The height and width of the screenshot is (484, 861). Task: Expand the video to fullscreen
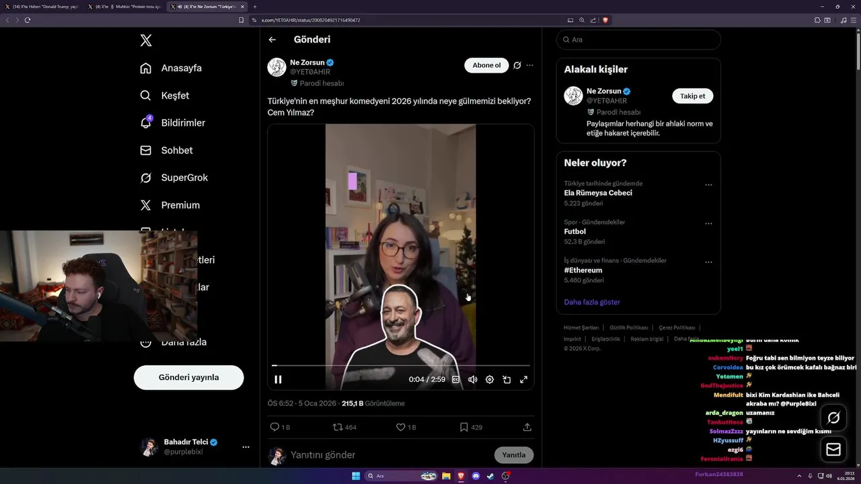click(523, 379)
